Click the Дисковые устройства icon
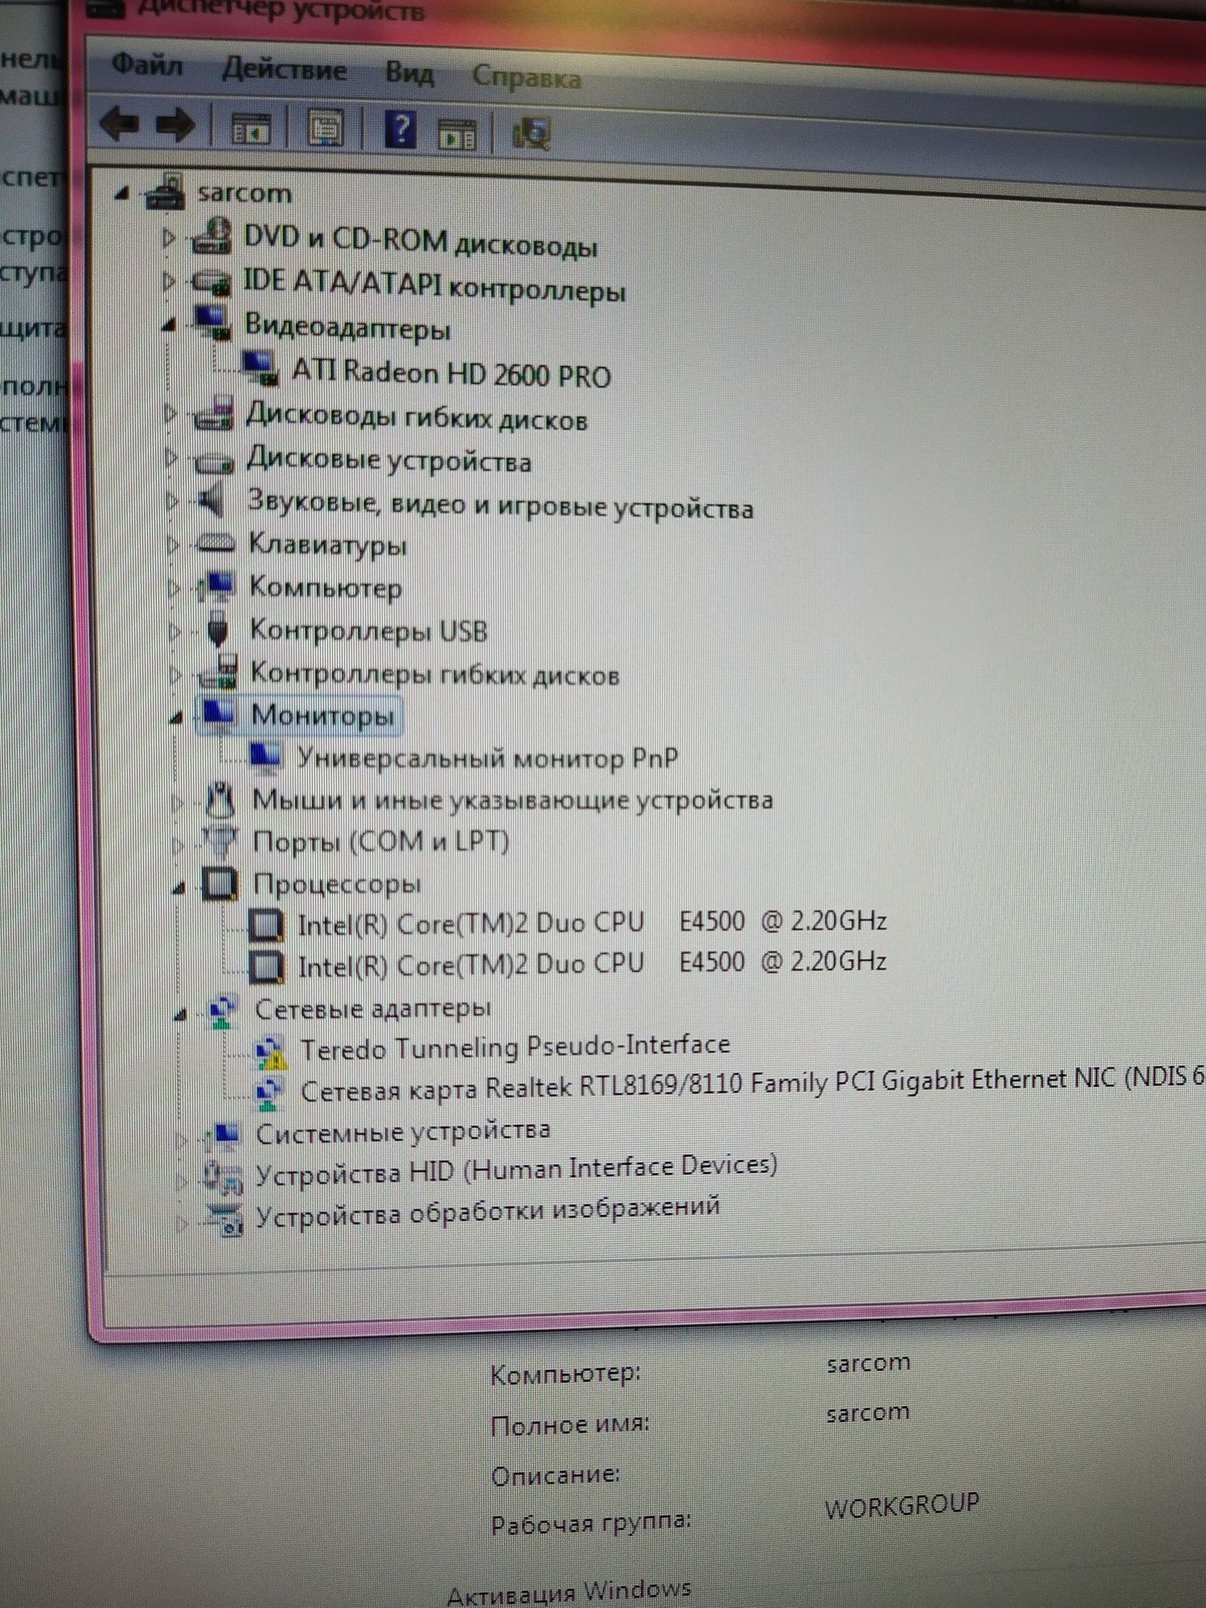The height and width of the screenshot is (1608, 1206). coord(215,461)
